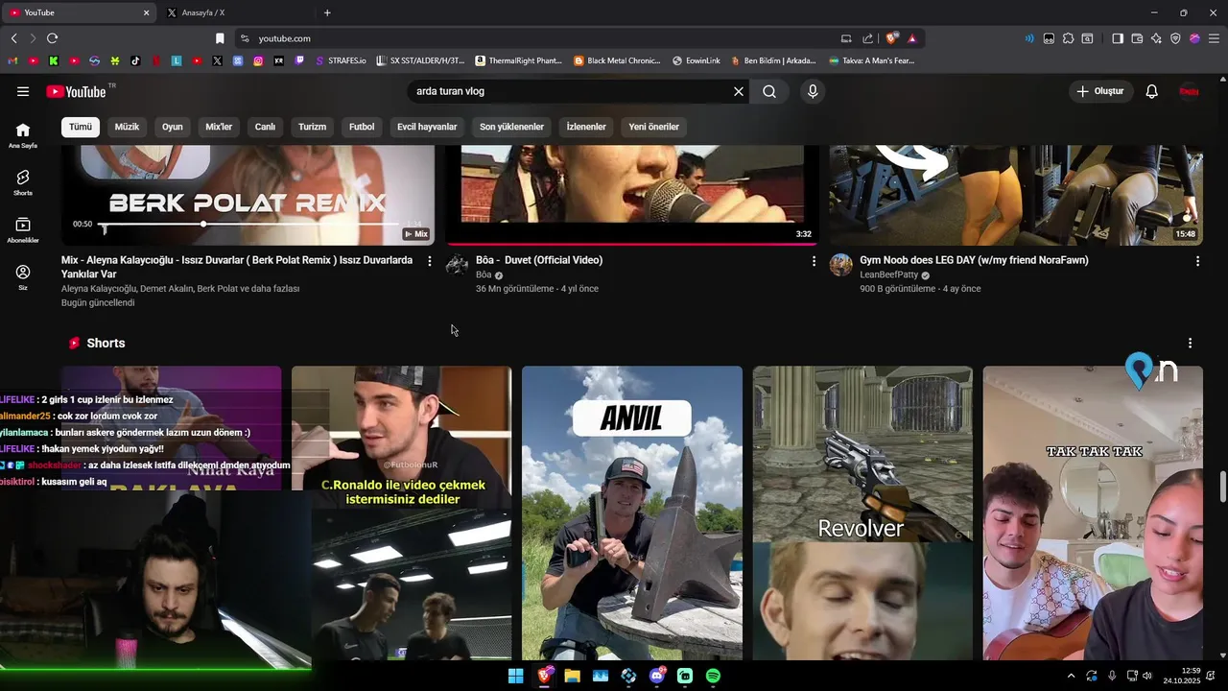Go to YouTube home via logo
This screenshot has height=691, width=1228.
[76, 91]
